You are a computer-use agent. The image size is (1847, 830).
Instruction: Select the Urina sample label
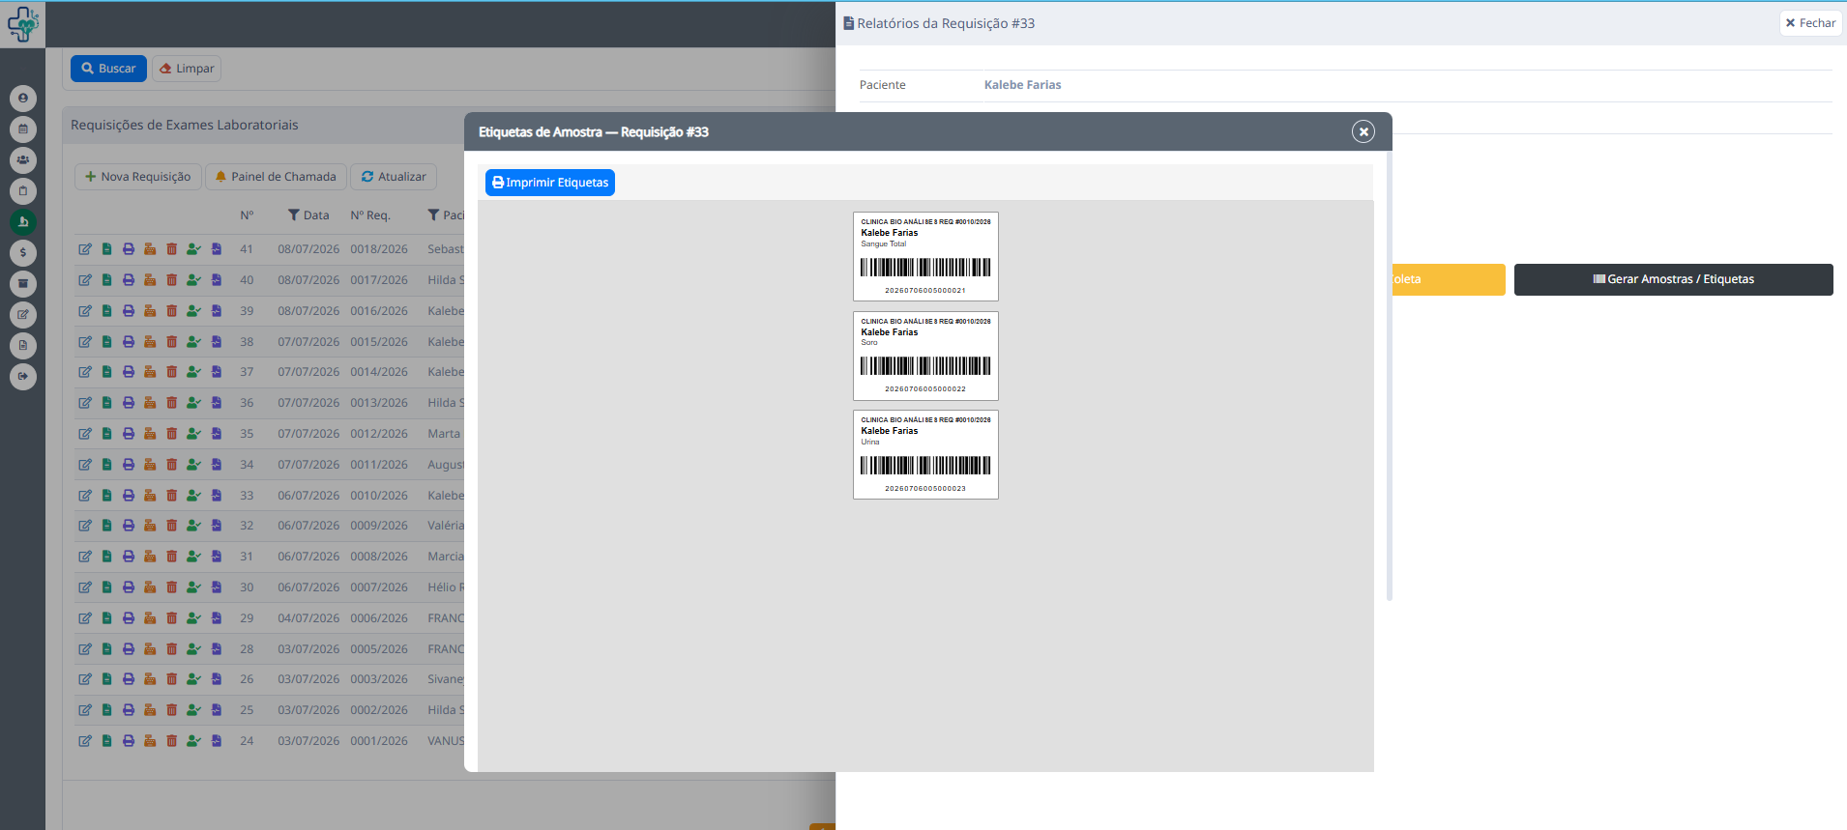click(925, 455)
